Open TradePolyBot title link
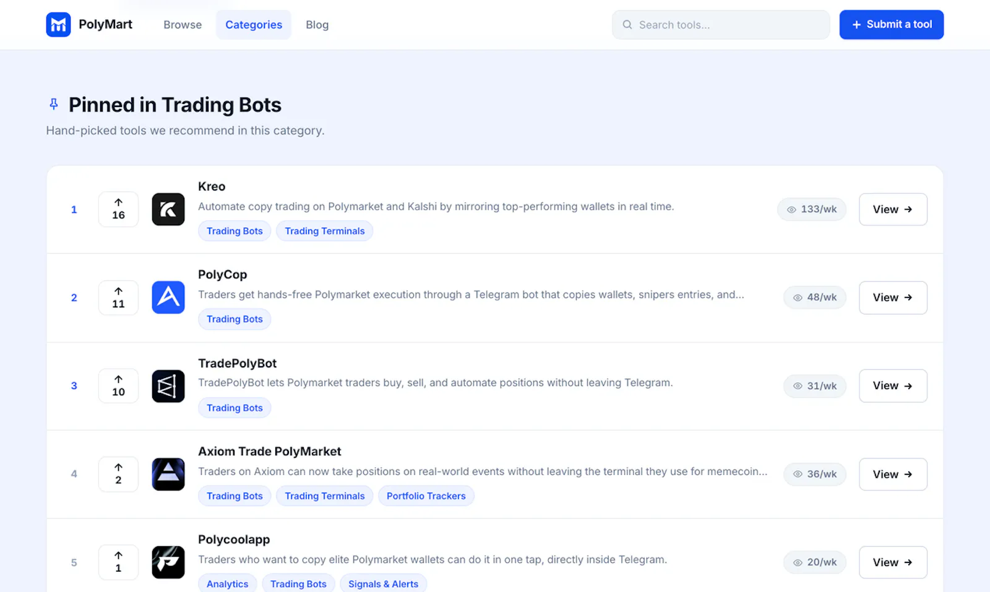990x592 pixels. coord(237,363)
